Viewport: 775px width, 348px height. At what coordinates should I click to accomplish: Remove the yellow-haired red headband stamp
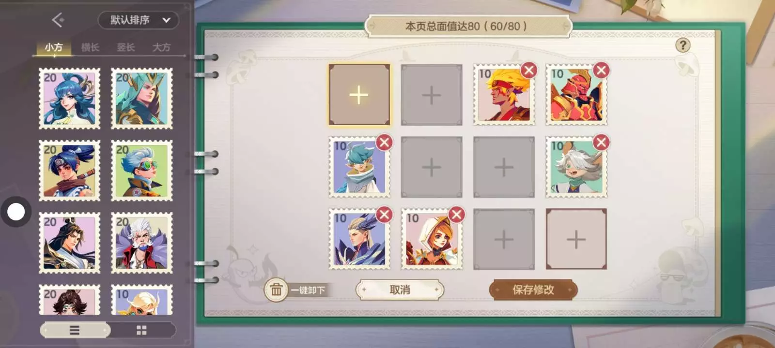click(529, 71)
